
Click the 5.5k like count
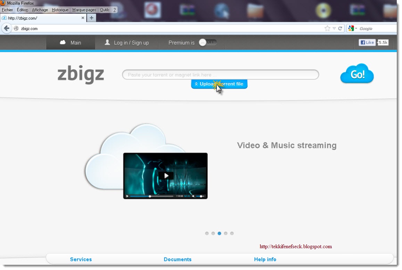coord(383,42)
